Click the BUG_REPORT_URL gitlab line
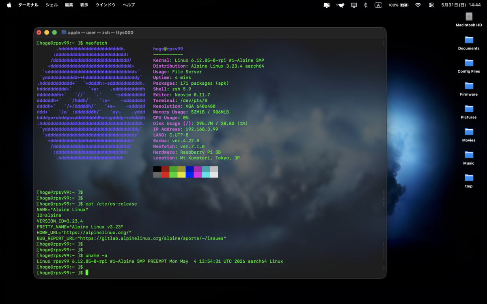Image resolution: width=487 pixels, height=304 pixels. [x=131, y=238]
